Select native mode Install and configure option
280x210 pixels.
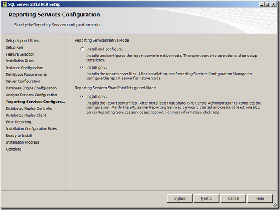tap(83, 49)
